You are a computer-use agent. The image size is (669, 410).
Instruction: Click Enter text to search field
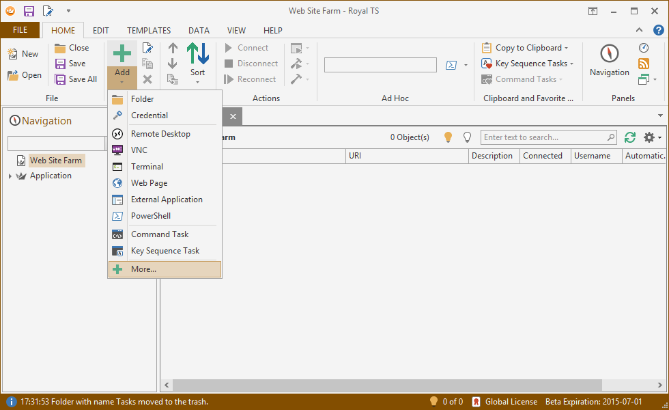click(548, 137)
